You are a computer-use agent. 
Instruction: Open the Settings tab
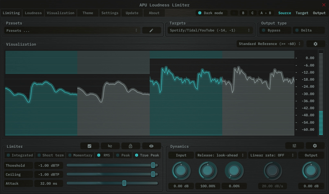click(110, 13)
